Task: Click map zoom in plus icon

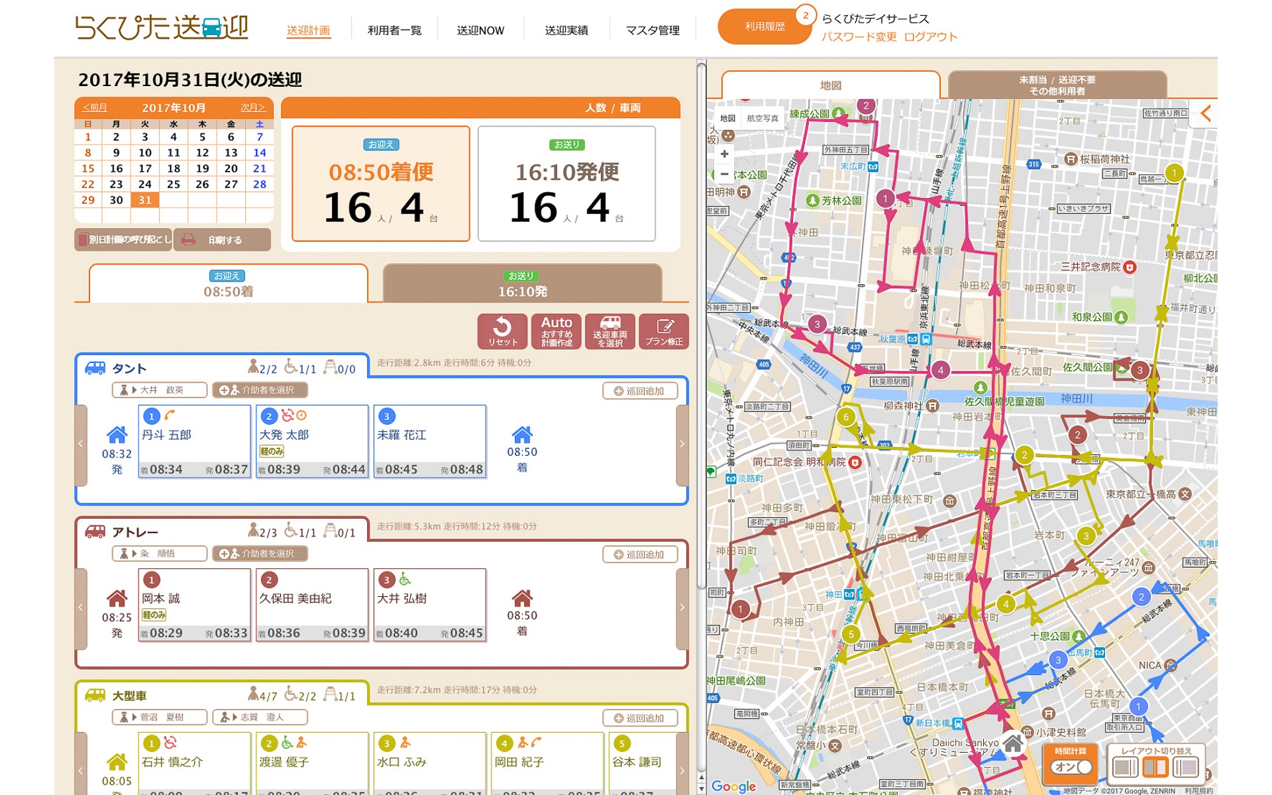Action: pos(724,154)
